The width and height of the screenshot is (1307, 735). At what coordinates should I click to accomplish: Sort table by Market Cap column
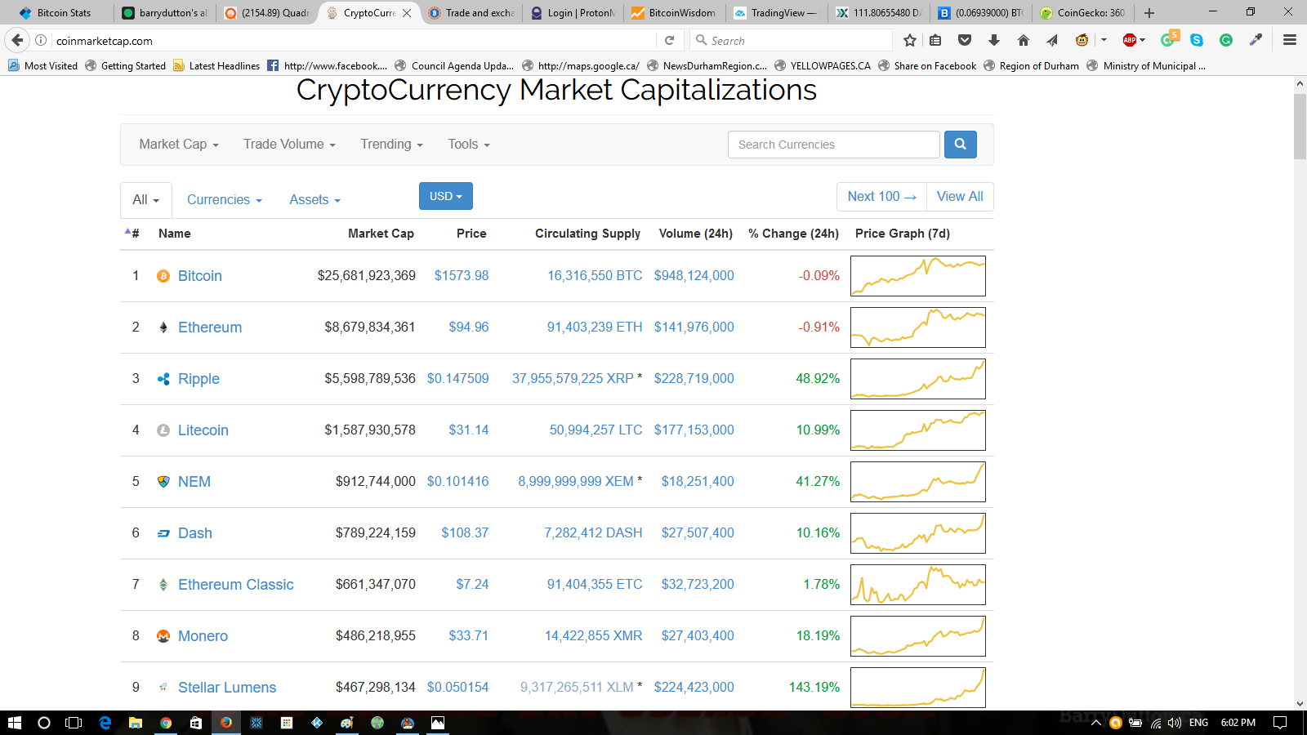(x=381, y=234)
